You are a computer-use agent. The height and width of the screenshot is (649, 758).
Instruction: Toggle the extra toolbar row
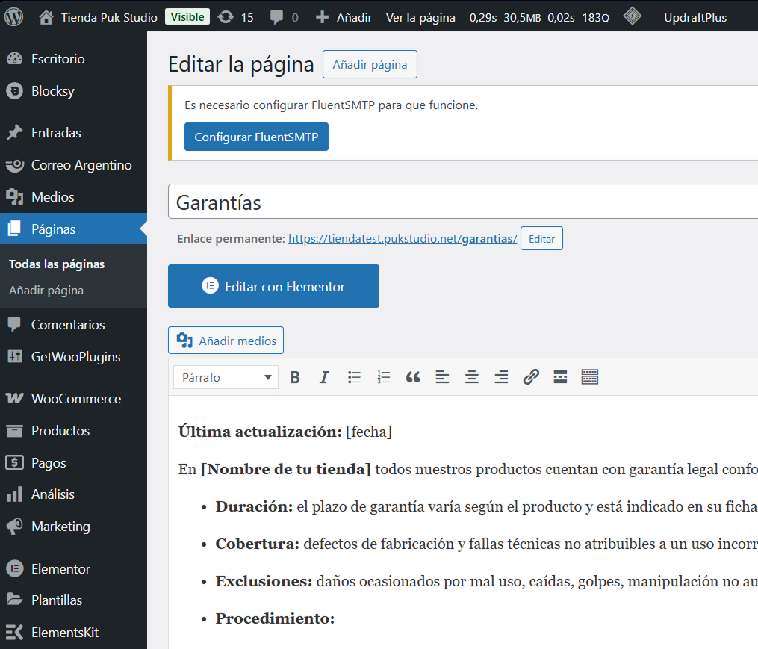click(590, 378)
